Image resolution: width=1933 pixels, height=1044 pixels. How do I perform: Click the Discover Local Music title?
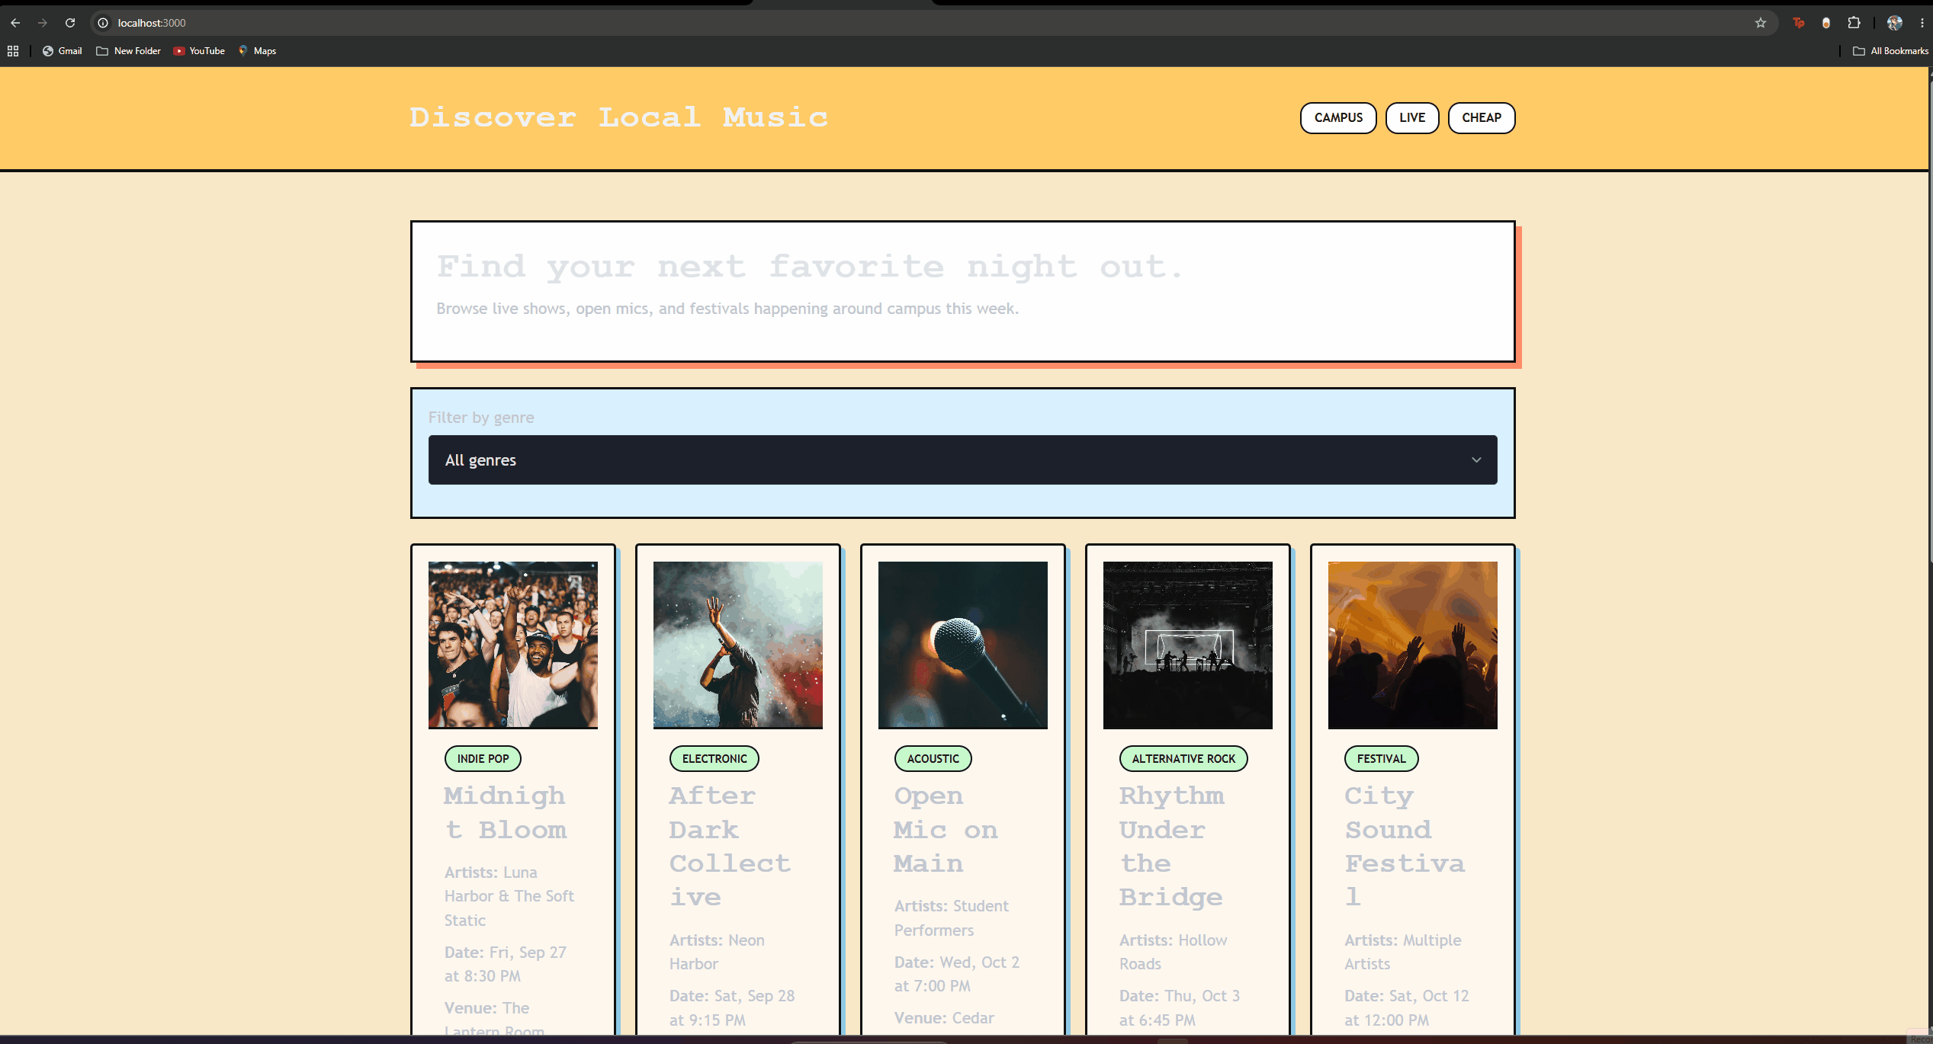pos(618,117)
